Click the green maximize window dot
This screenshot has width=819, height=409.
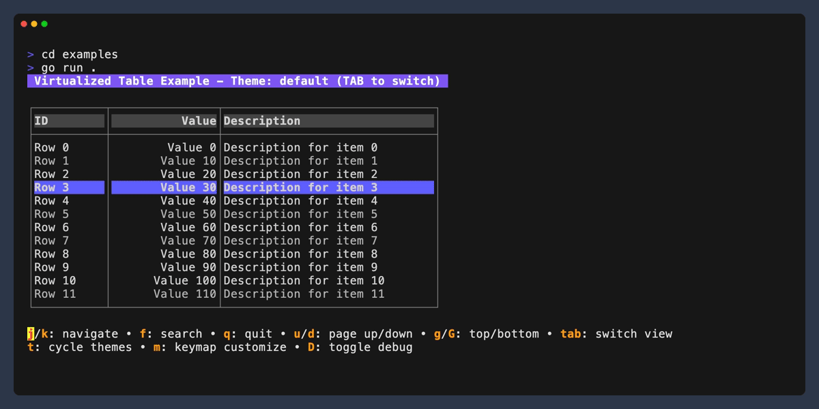pos(44,24)
